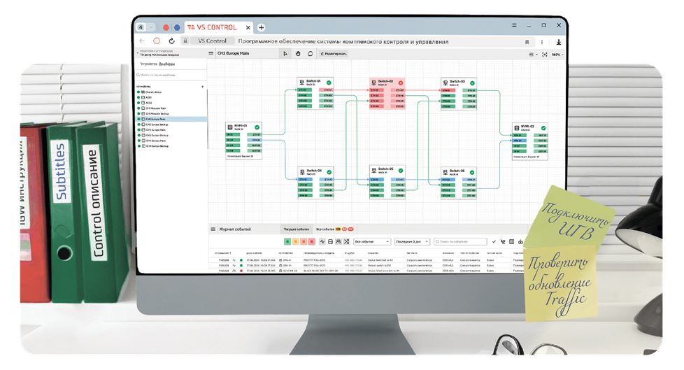The image size is (684, 370).
Task: Click the event search input field
Action: (459, 241)
